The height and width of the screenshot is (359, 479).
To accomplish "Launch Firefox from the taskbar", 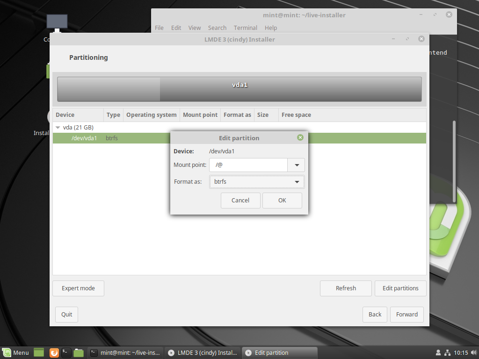I will click(54, 352).
